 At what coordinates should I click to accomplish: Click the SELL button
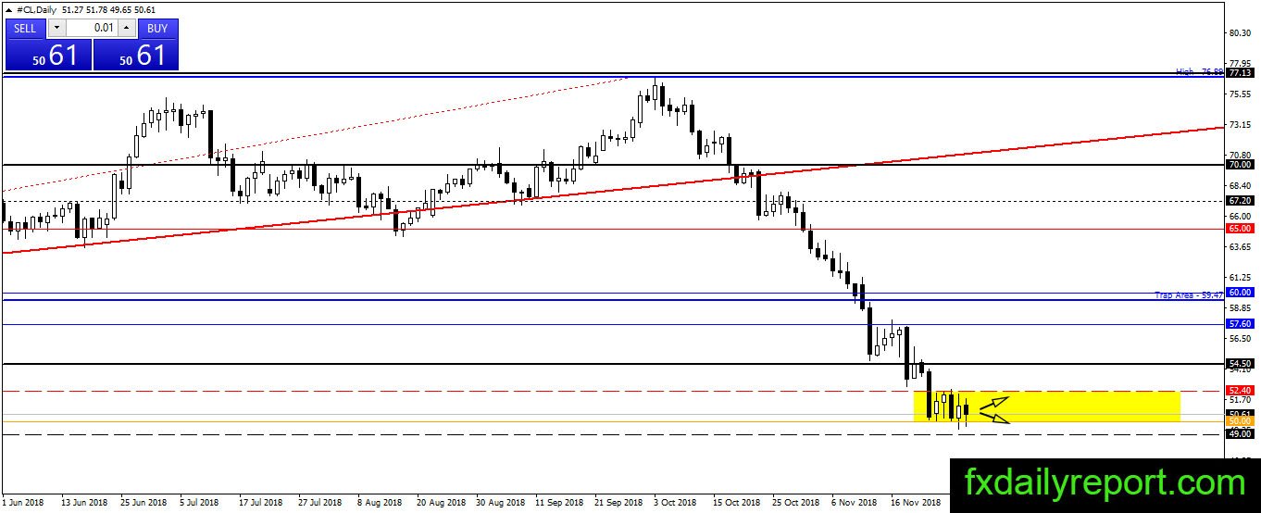pos(25,28)
